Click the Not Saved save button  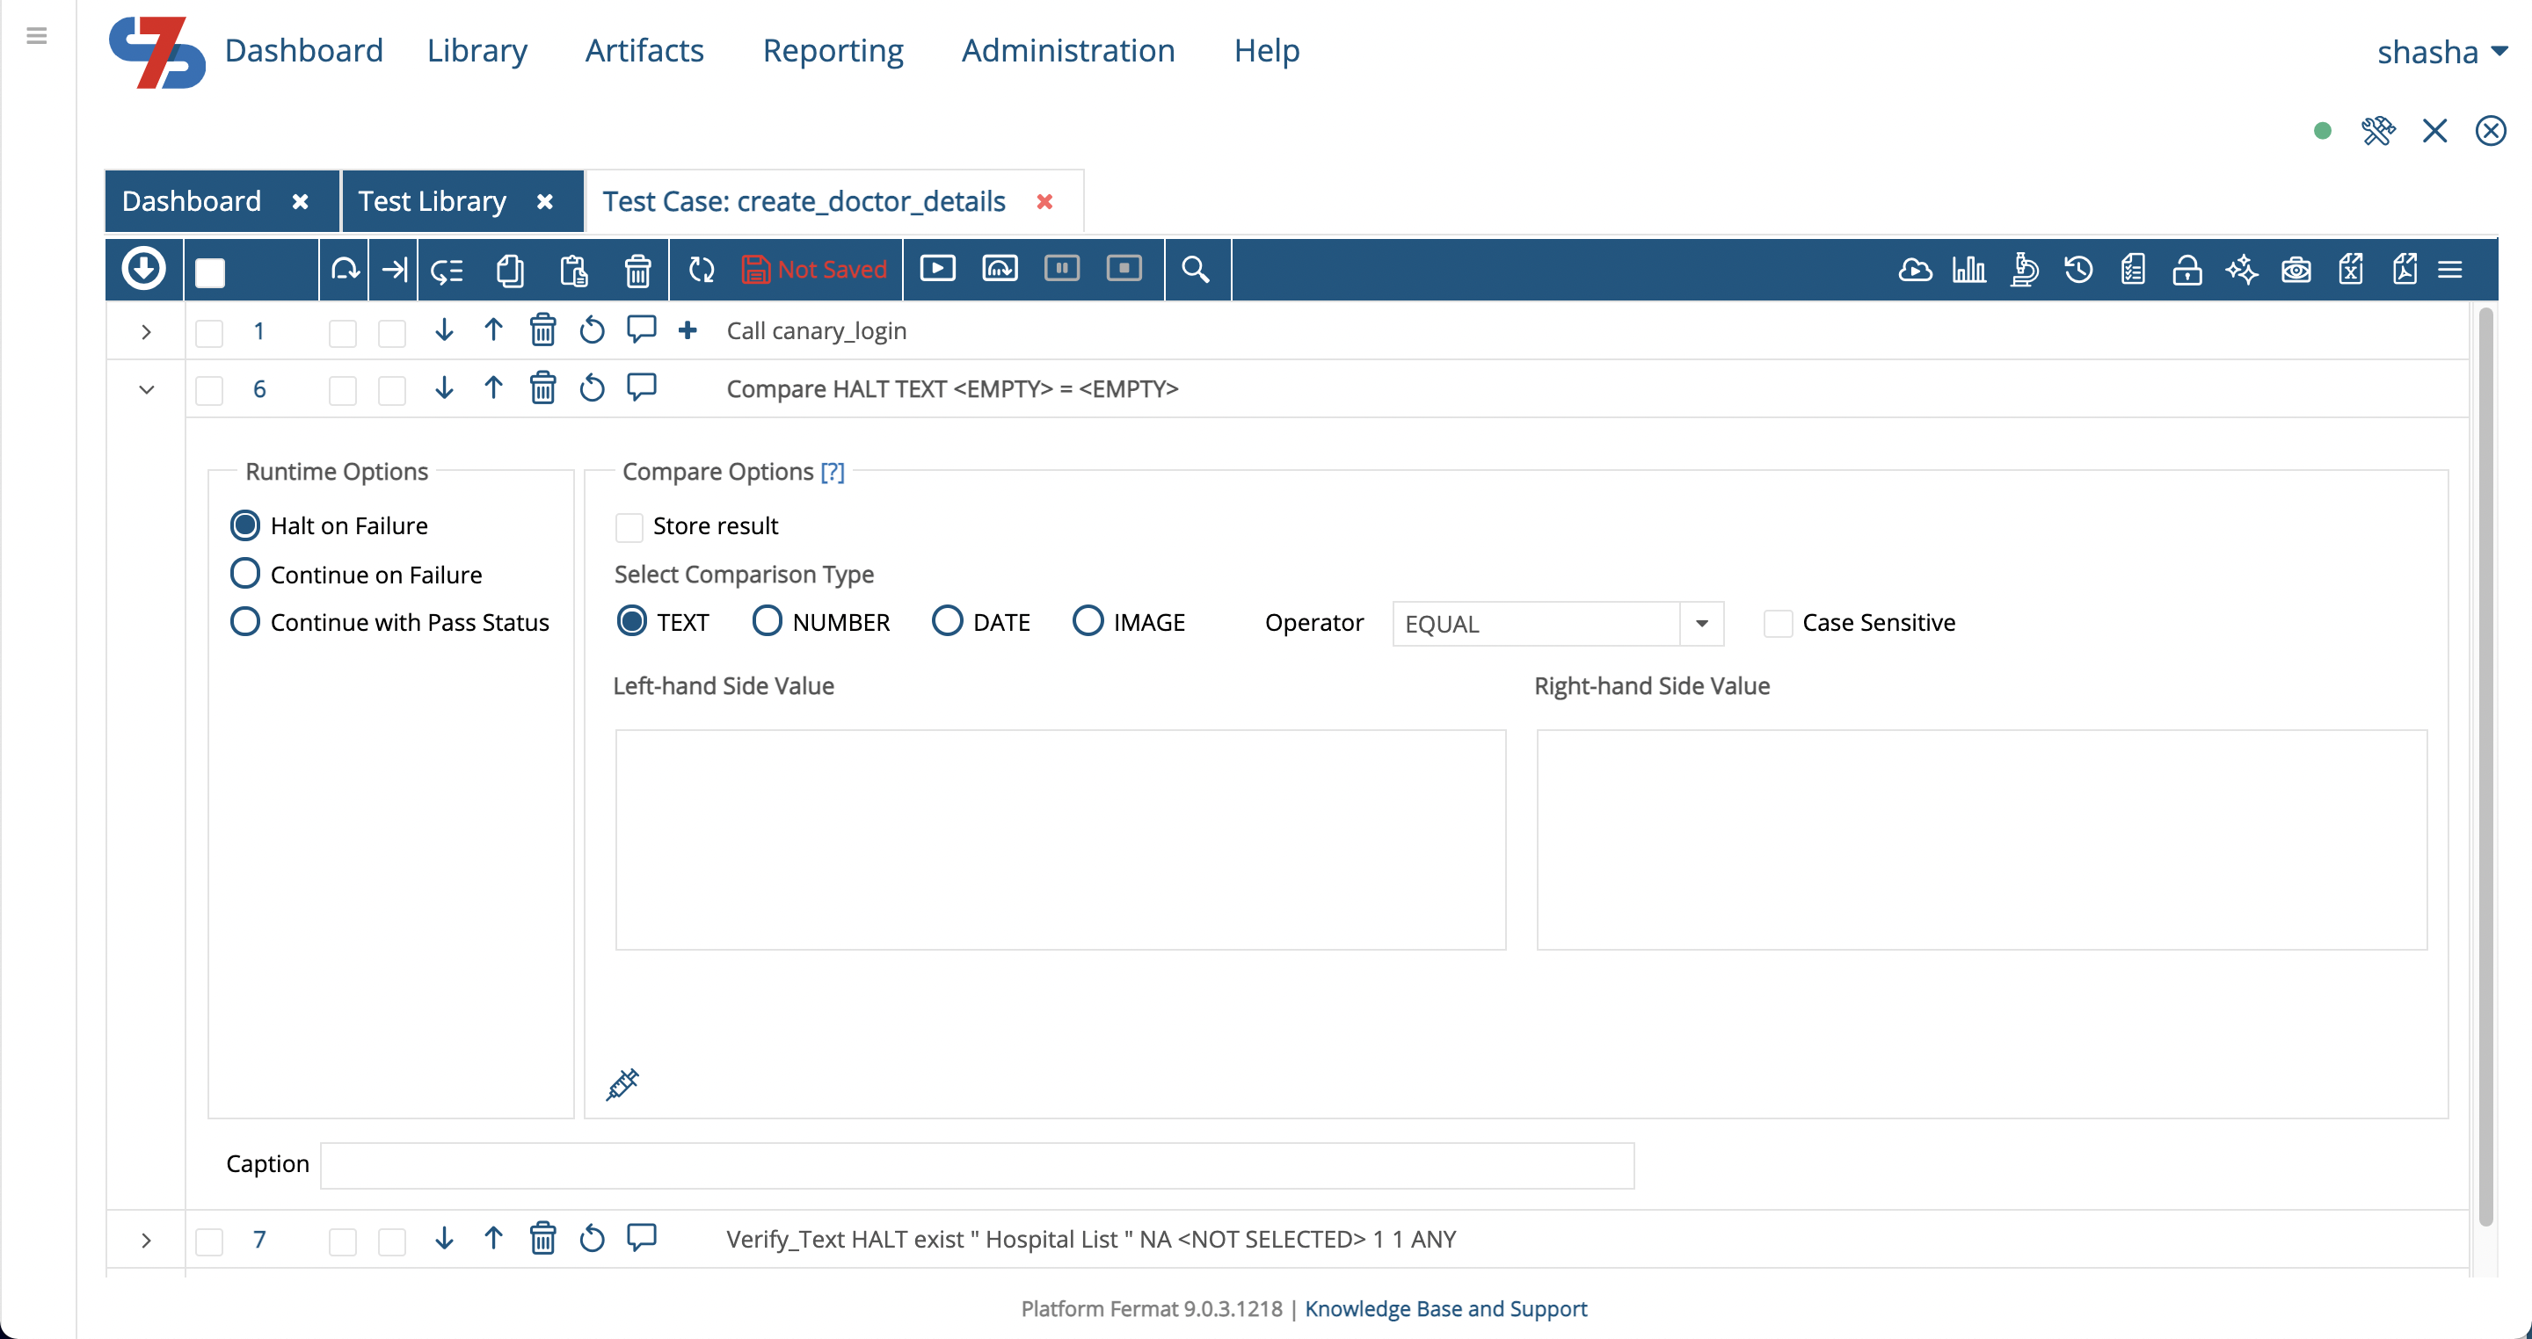click(x=814, y=269)
